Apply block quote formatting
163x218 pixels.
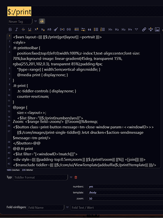90,30
